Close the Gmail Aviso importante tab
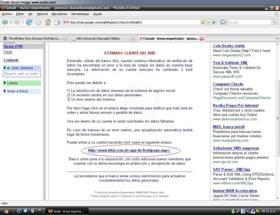 click(202, 39)
